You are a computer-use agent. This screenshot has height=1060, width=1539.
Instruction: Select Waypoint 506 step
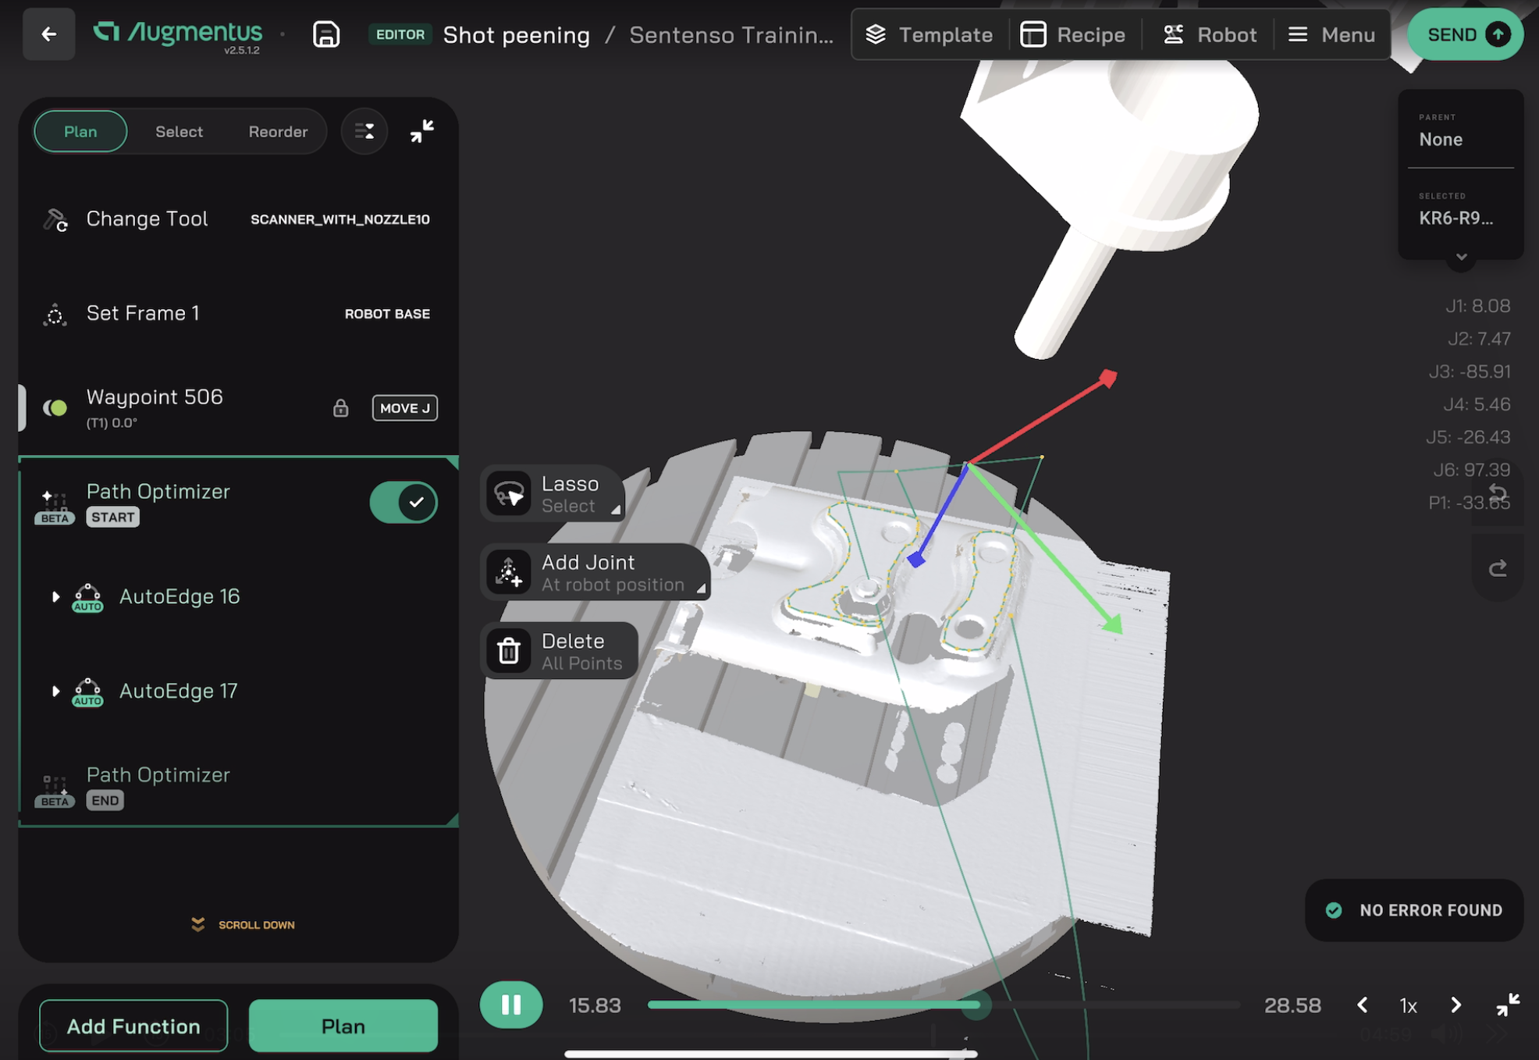(x=238, y=407)
